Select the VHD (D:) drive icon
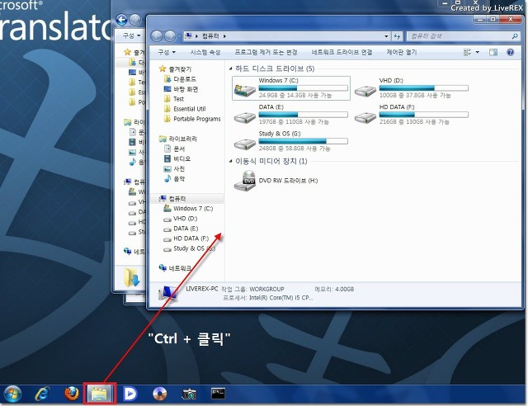 pyautogui.click(x=365, y=91)
